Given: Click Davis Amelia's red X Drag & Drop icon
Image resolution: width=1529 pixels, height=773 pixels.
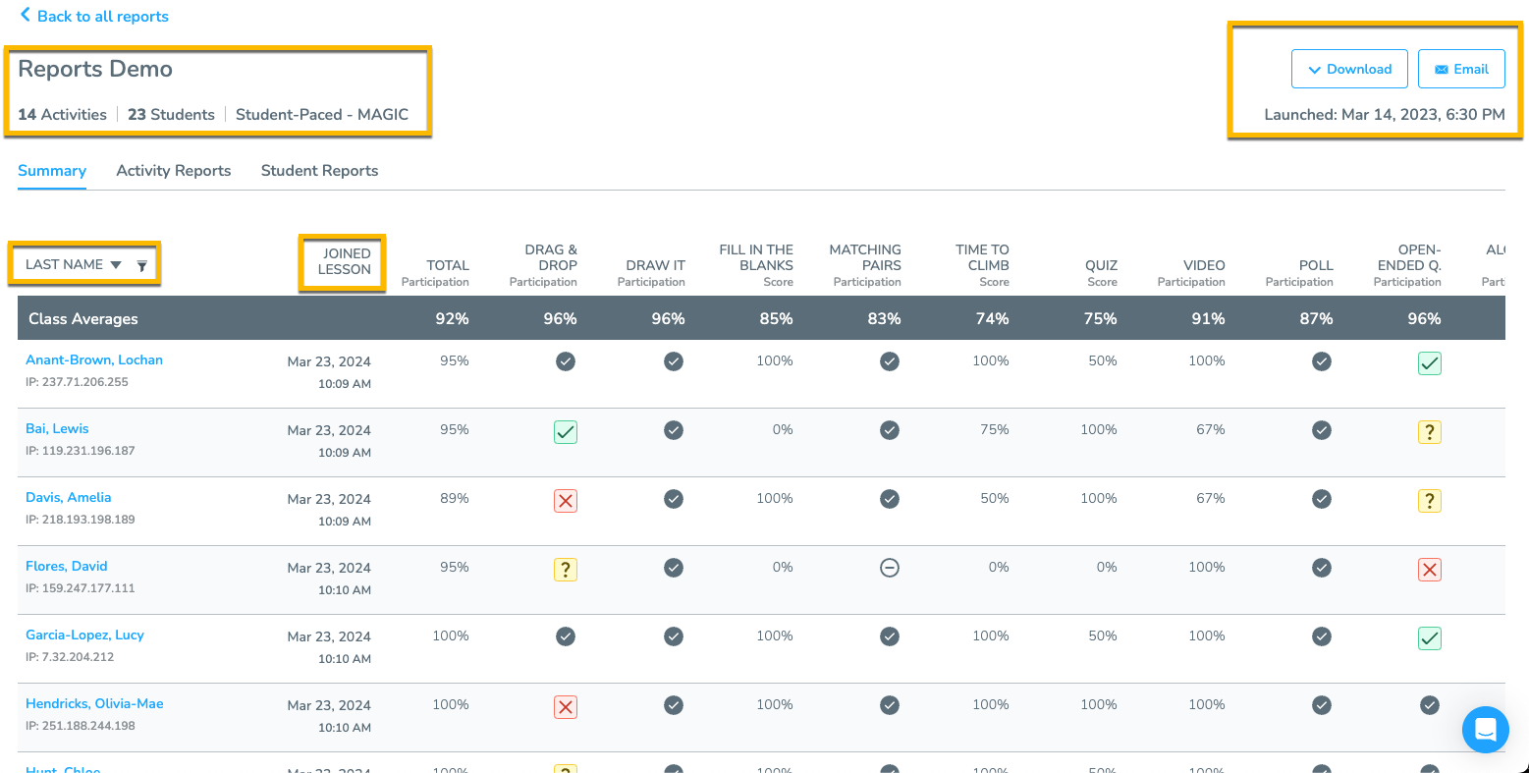Looking at the screenshot, I should click(566, 501).
